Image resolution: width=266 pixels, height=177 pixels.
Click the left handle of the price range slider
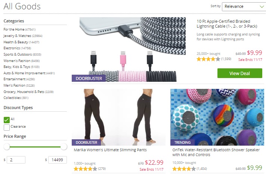(7, 147)
